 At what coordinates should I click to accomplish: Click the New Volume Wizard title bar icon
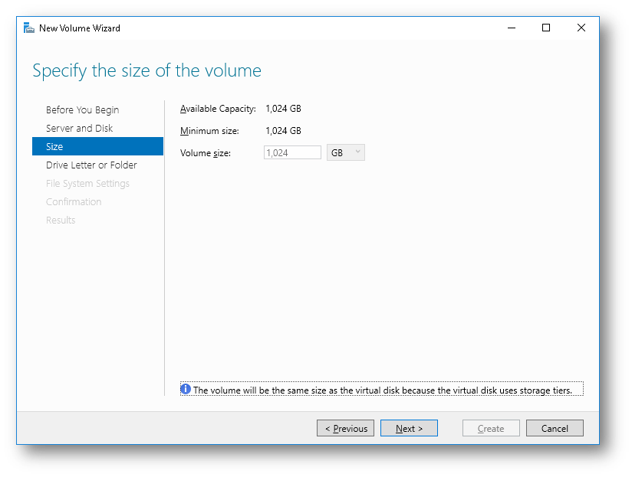coord(28,28)
